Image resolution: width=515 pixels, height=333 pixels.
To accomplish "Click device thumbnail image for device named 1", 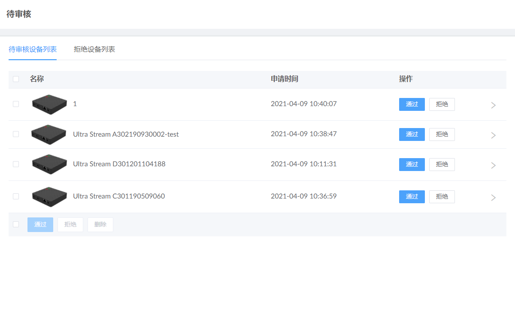I will [x=49, y=104].
